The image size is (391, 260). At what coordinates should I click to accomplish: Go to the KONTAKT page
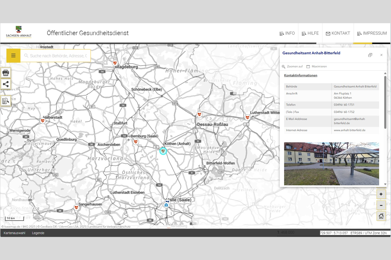[338, 33]
